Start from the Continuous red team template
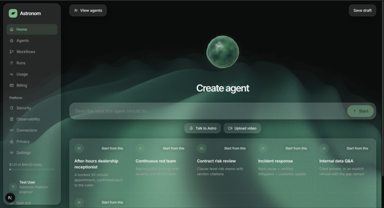Screen dimensions: 384x208 point(173,149)
